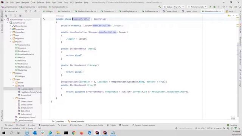Open Microsoft Edge from the taskbar
Image resolution: width=242 pixels, height=136 pixels.
pos(90,133)
